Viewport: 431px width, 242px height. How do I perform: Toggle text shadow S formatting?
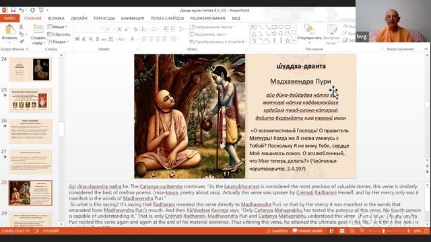pyautogui.click(x=97, y=39)
